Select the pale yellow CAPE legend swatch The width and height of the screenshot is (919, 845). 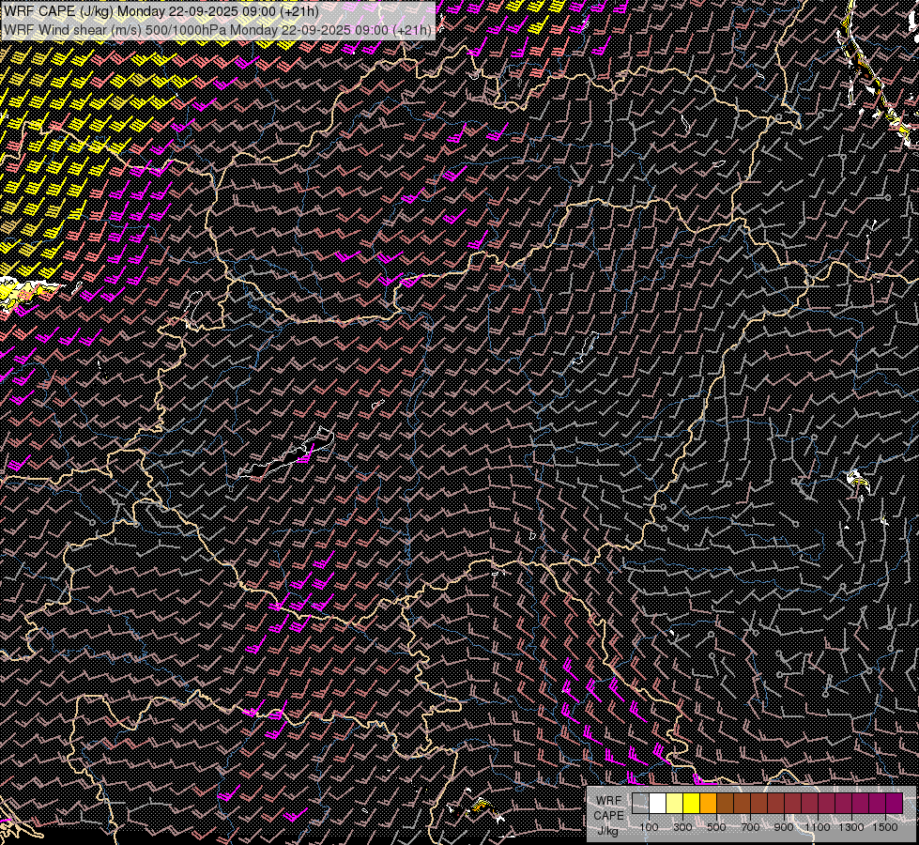click(x=675, y=803)
